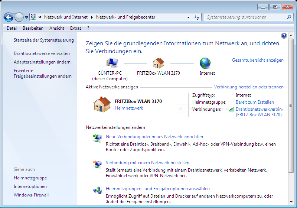The image size is (297, 208).
Task: Click the scrollbar down arrow
Action: coord(291,202)
